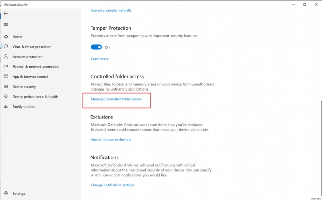This screenshot has height=200, width=322.
Task: Click the back arrow icon
Action: (x=6, y=13)
